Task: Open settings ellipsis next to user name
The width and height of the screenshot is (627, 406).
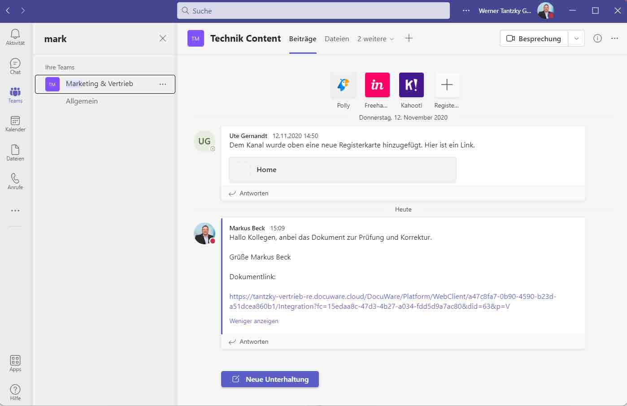Action: 466,11
